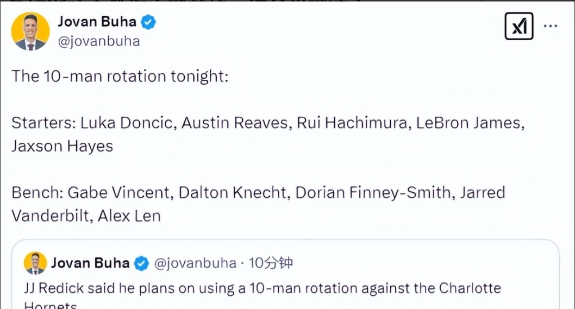575x309 pixels.
Task: Click the @jovanbuha handle under the main name
Action: coord(98,41)
